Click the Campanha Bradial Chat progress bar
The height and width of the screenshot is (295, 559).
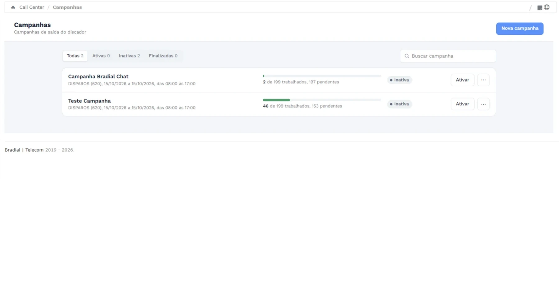(322, 76)
